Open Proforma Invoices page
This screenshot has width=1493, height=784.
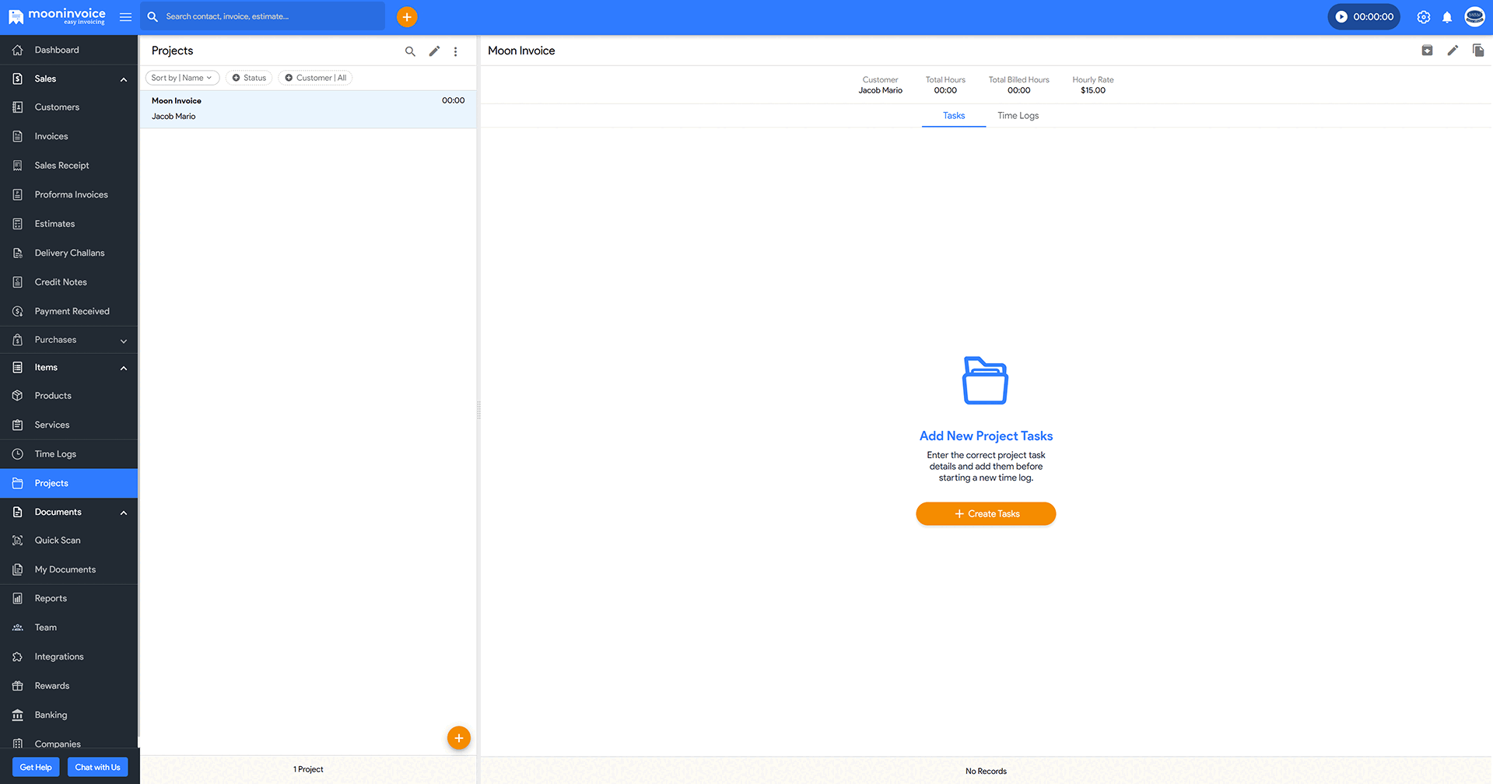(69, 194)
